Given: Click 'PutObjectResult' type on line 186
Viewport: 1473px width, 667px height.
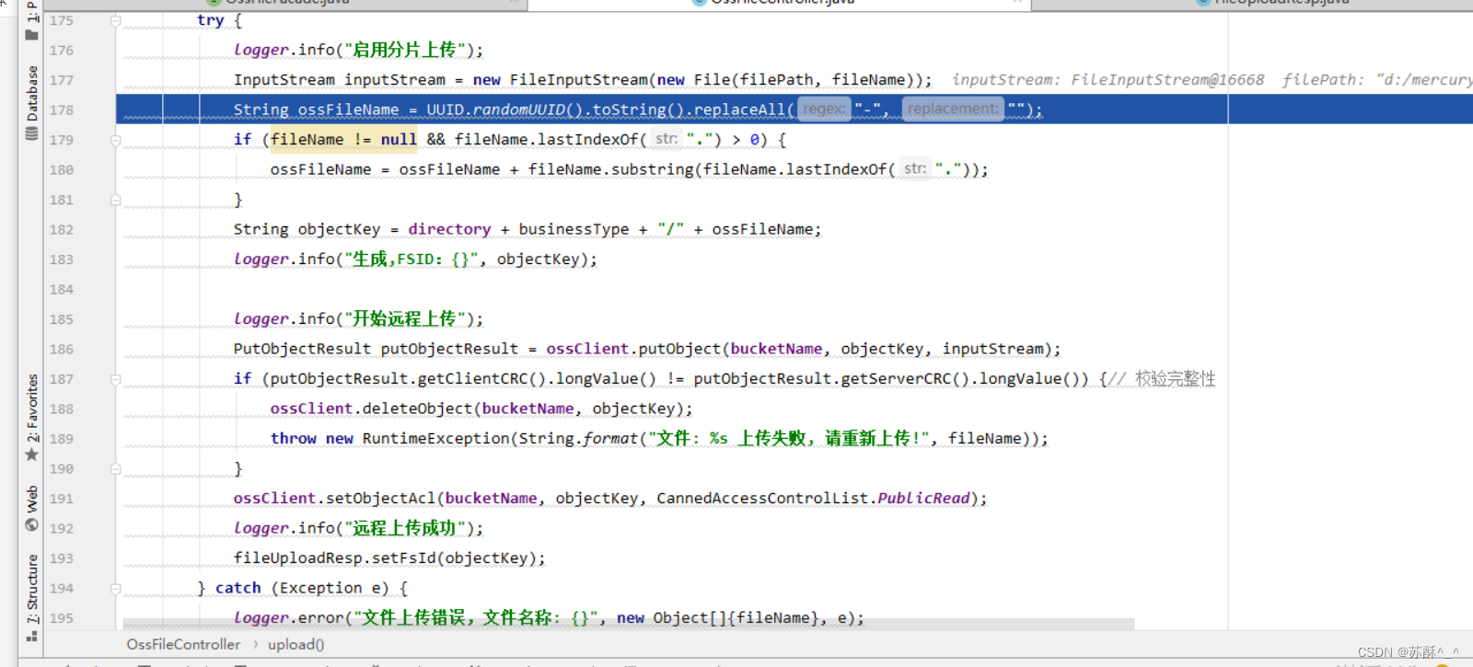Looking at the screenshot, I should click(302, 349).
